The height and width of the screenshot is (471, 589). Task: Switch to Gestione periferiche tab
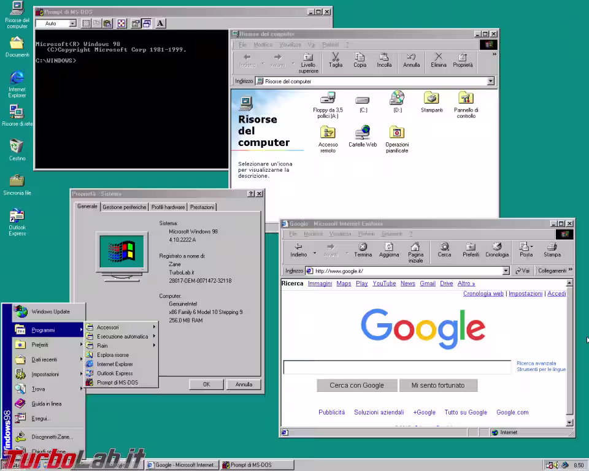(x=125, y=207)
